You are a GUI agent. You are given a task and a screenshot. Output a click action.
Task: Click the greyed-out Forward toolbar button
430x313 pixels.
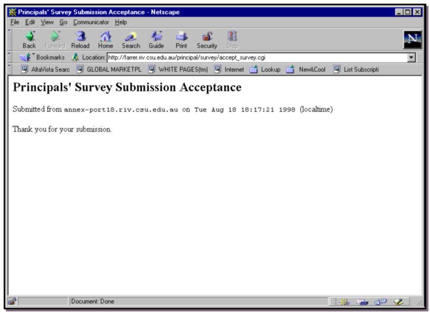tap(55, 40)
